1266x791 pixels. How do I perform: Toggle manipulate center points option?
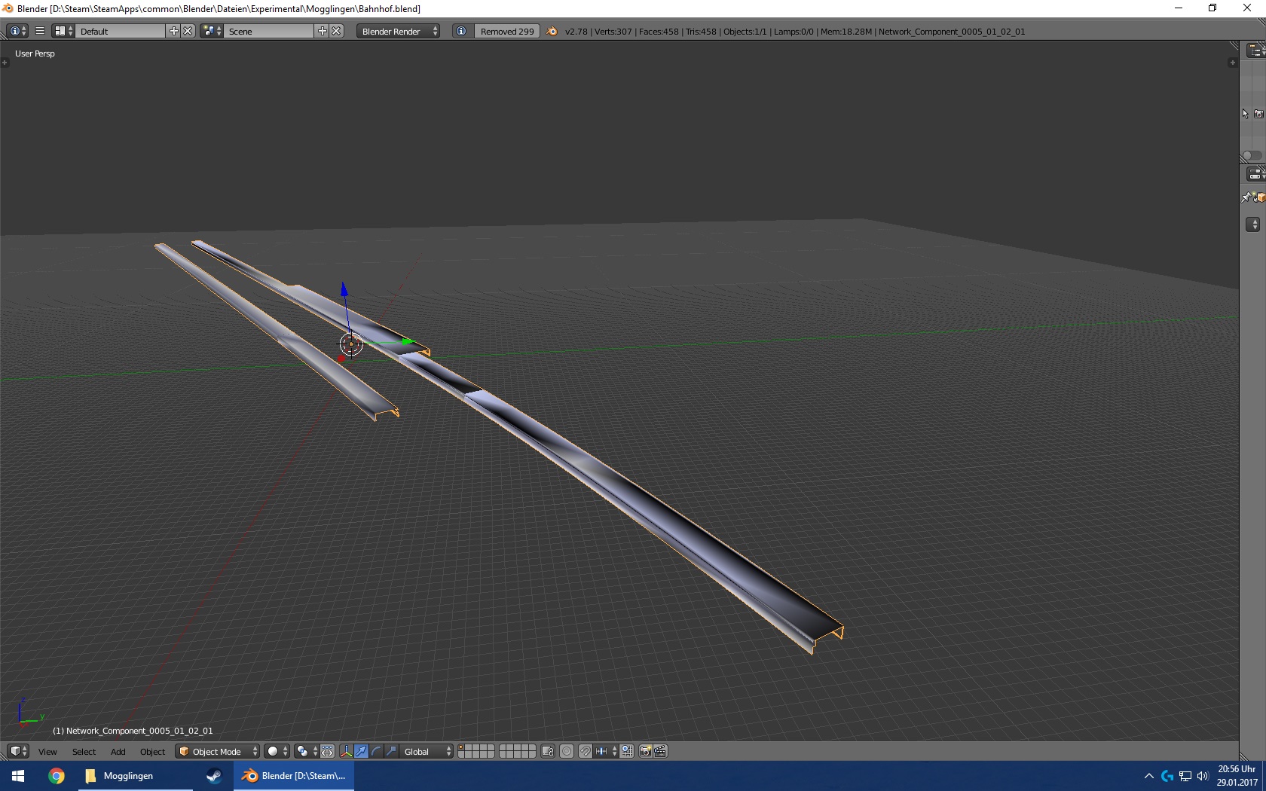coord(328,751)
